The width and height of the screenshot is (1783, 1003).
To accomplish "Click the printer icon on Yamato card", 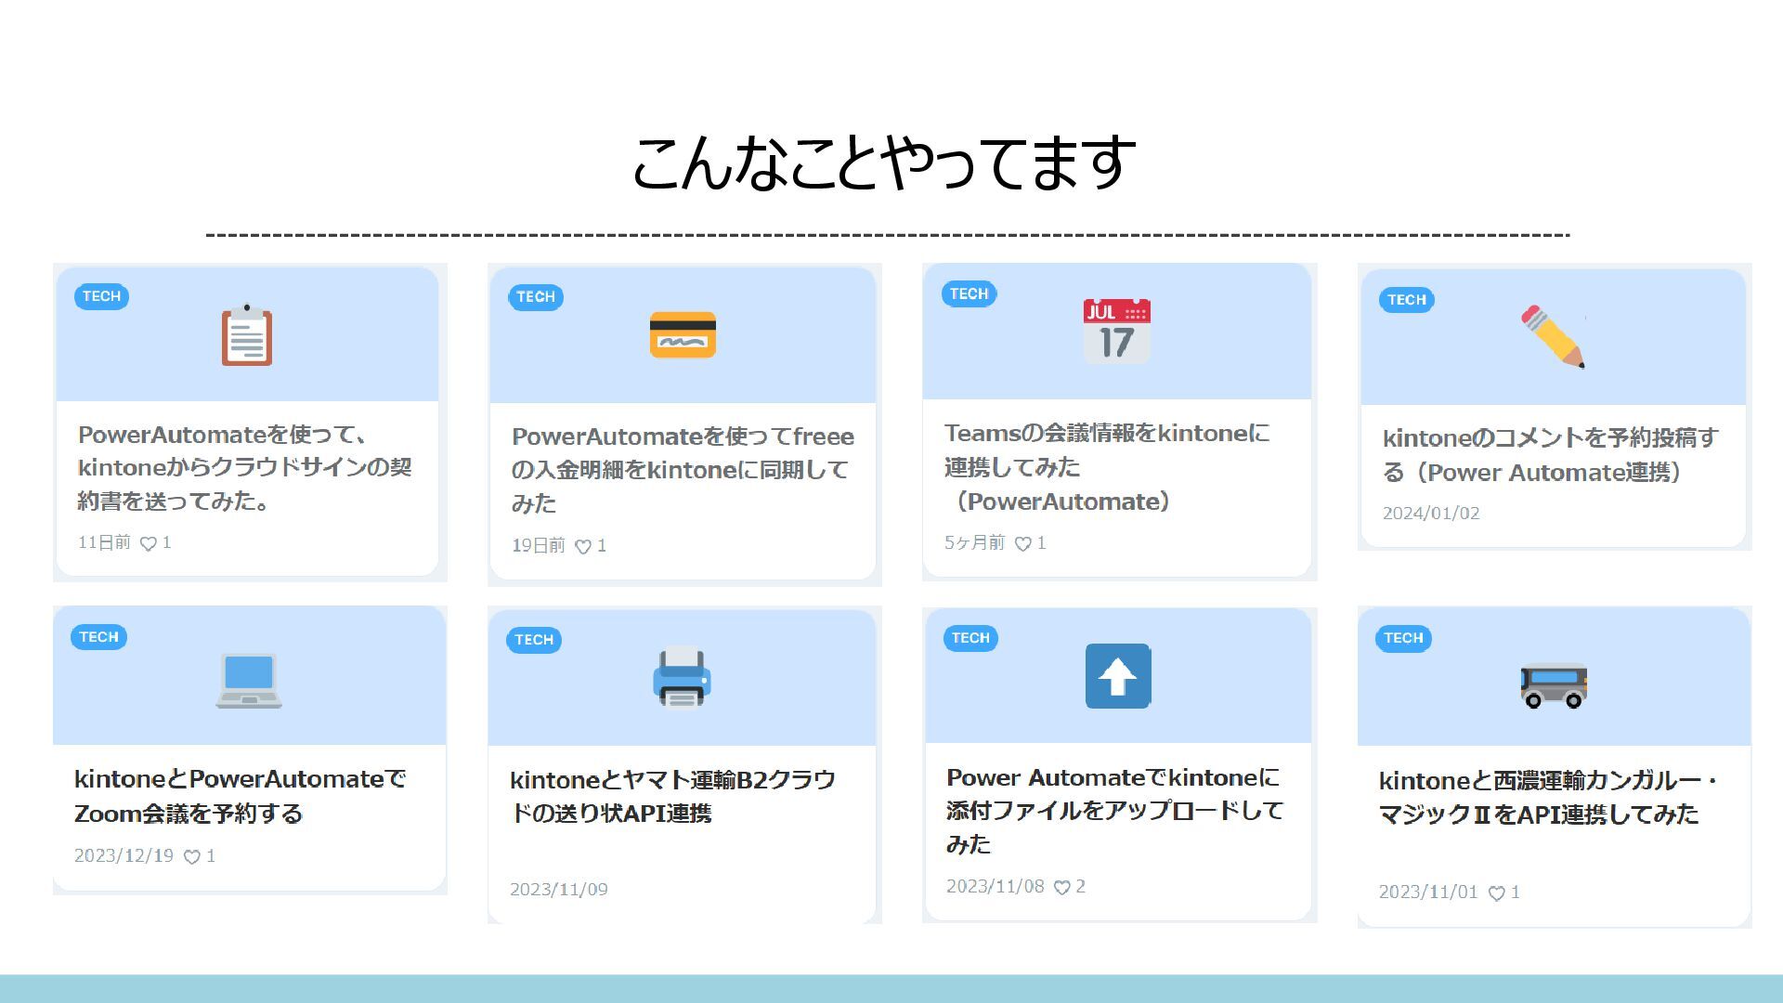I will click(683, 677).
